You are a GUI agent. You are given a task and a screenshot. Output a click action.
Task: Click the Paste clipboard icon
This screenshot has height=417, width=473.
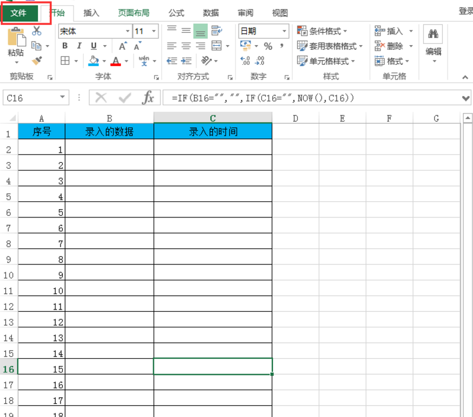(x=15, y=37)
